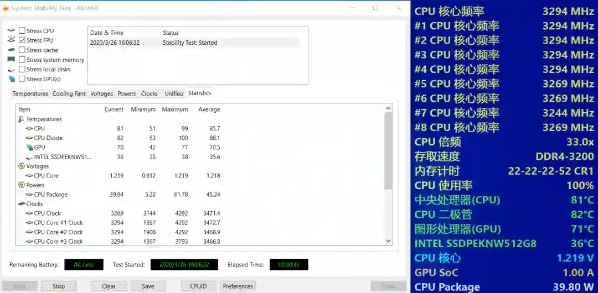Click the INTEL SSDPEKNW512G8 sensor panel entry
Image resolution: width=598 pixels, height=293 pixels.
click(476, 243)
